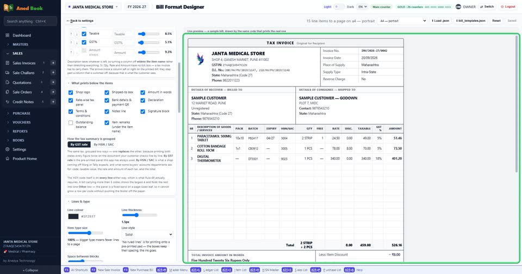Click Back to settings button

(x=80, y=21)
